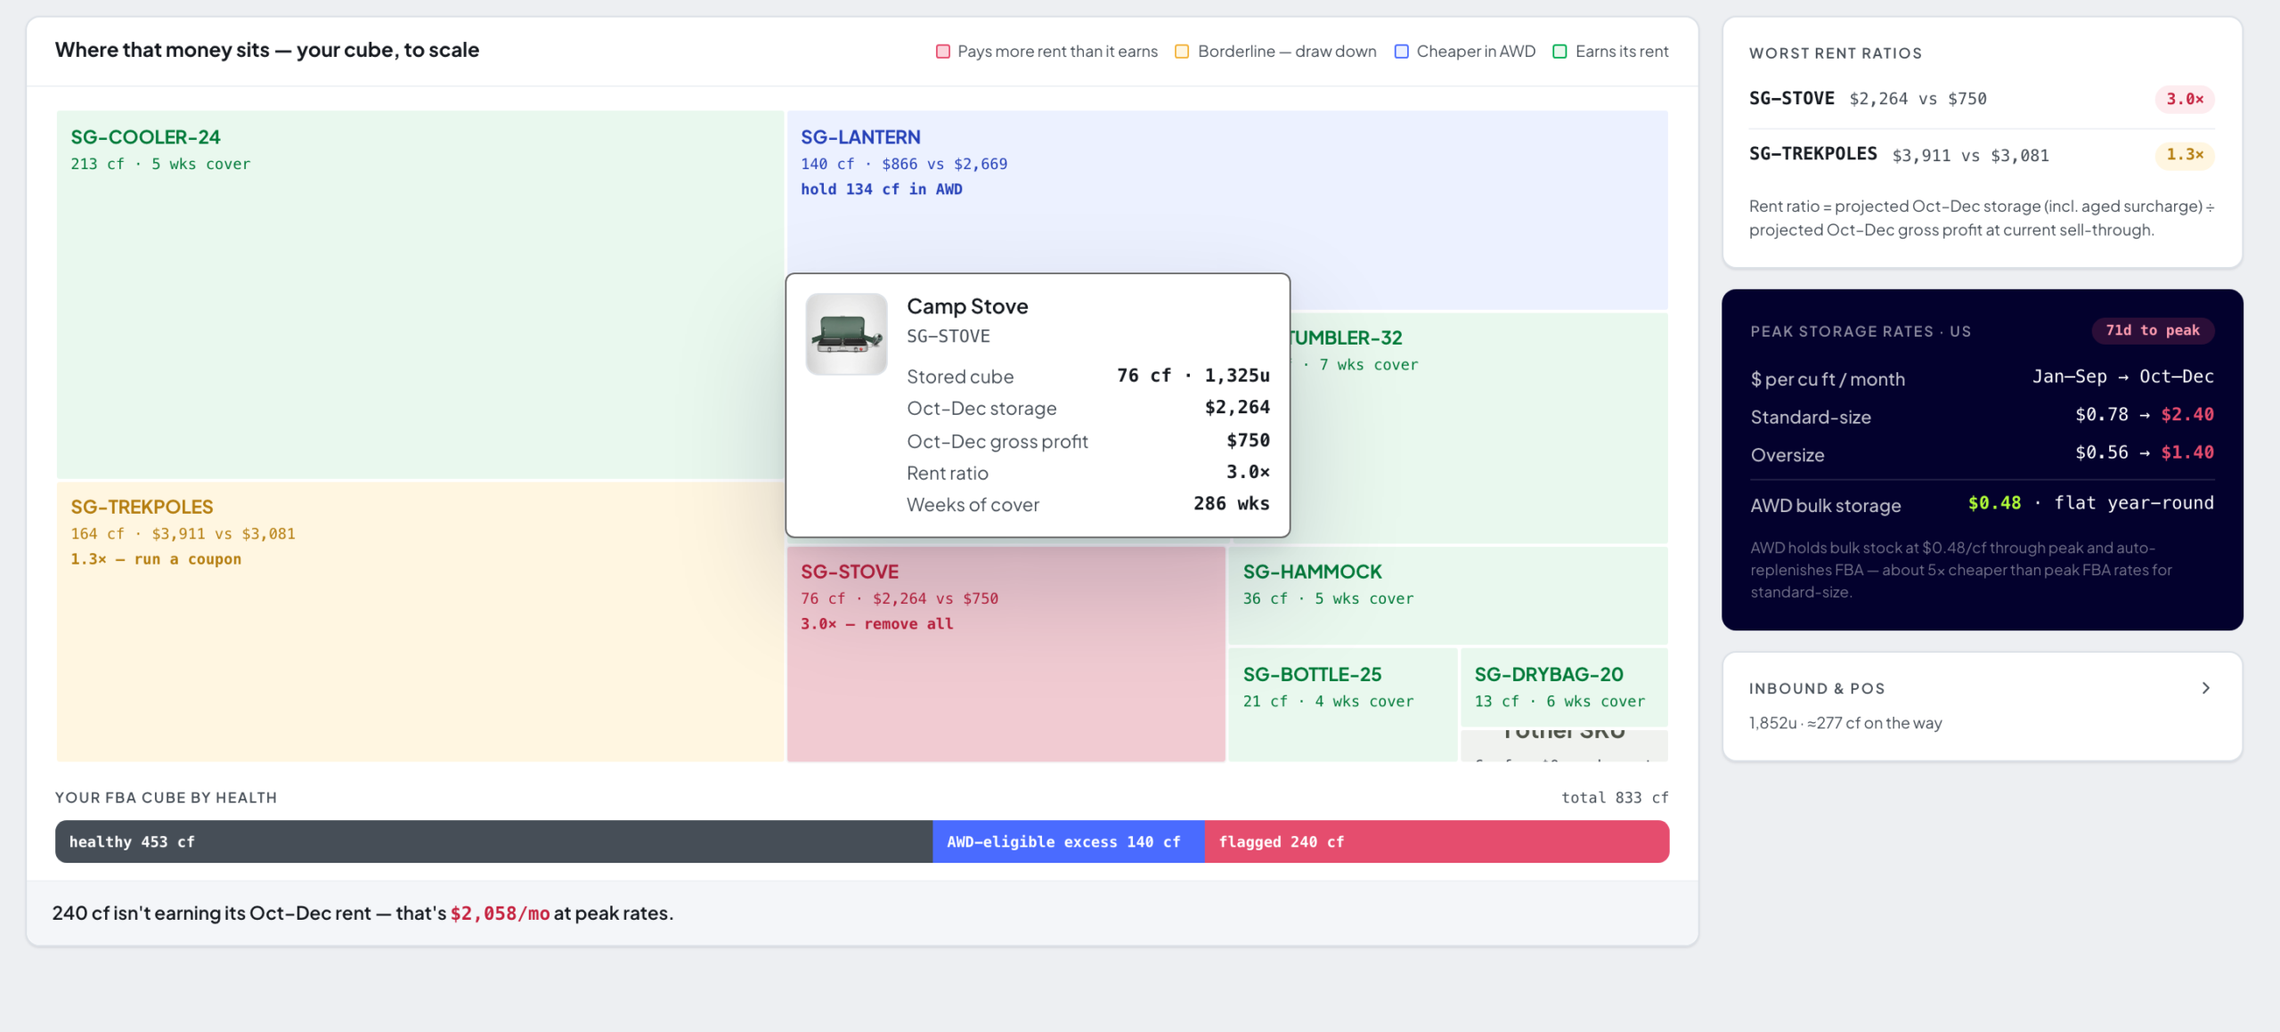Click the '$2,058/mo' highlighted amount
The width and height of the screenshot is (2280, 1032).
click(x=500, y=914)
